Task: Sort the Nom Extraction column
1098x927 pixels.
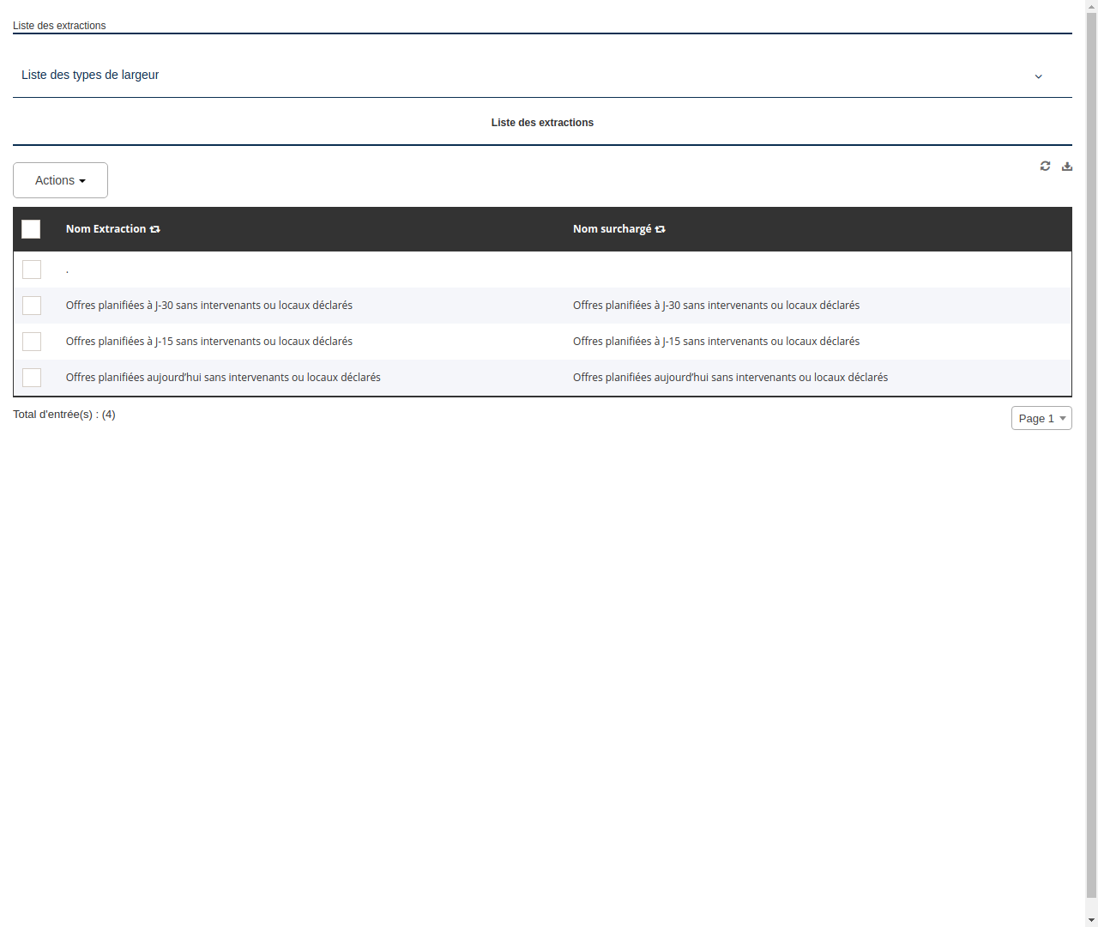Action: 154,229
